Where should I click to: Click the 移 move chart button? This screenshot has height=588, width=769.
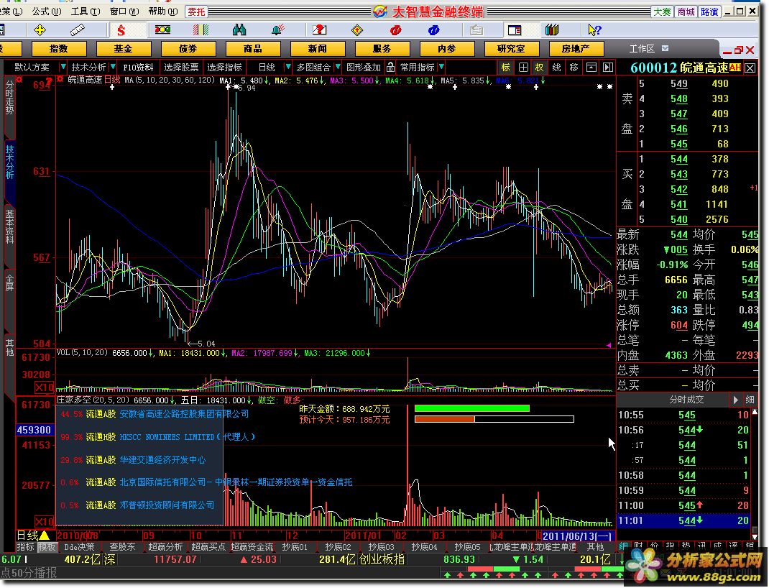pyautogui.click(x=574, y=67)
